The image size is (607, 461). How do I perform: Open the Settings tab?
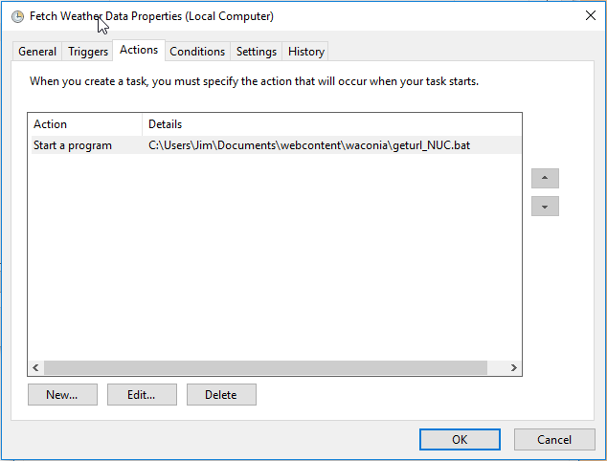point(257,52)
